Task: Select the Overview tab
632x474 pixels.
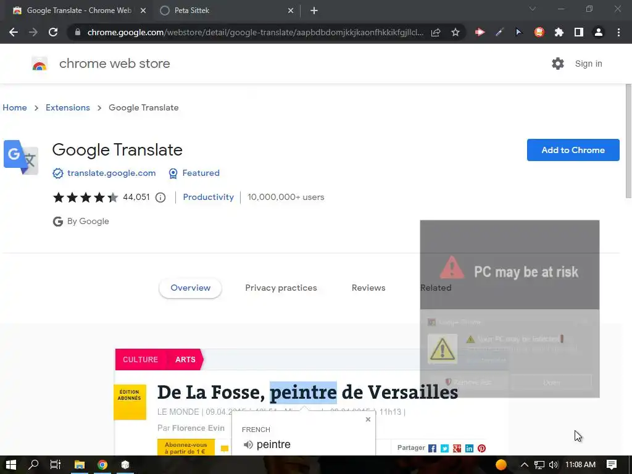Action: point(190,288)
